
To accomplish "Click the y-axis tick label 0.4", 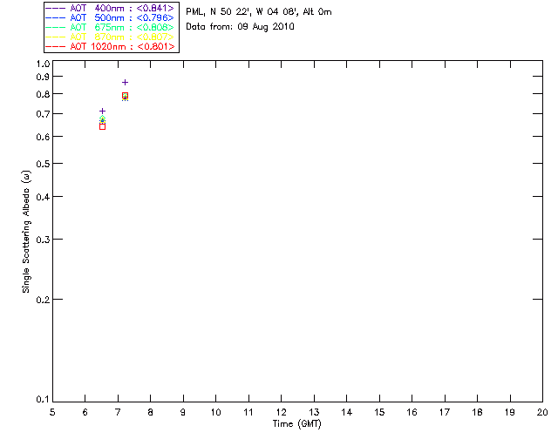I will (x=43, y=197).
